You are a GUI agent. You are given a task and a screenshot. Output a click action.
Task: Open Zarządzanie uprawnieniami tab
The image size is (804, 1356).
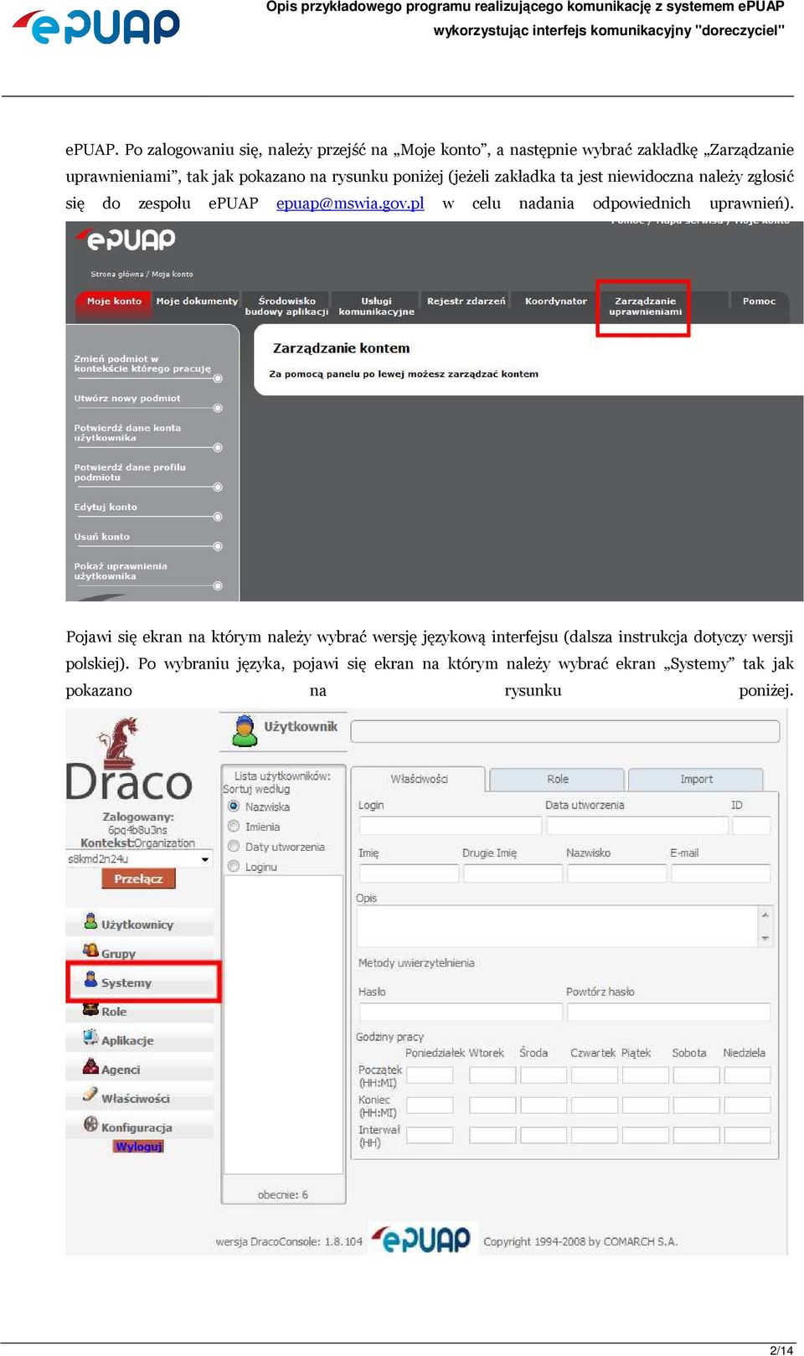tap(645, 306)
